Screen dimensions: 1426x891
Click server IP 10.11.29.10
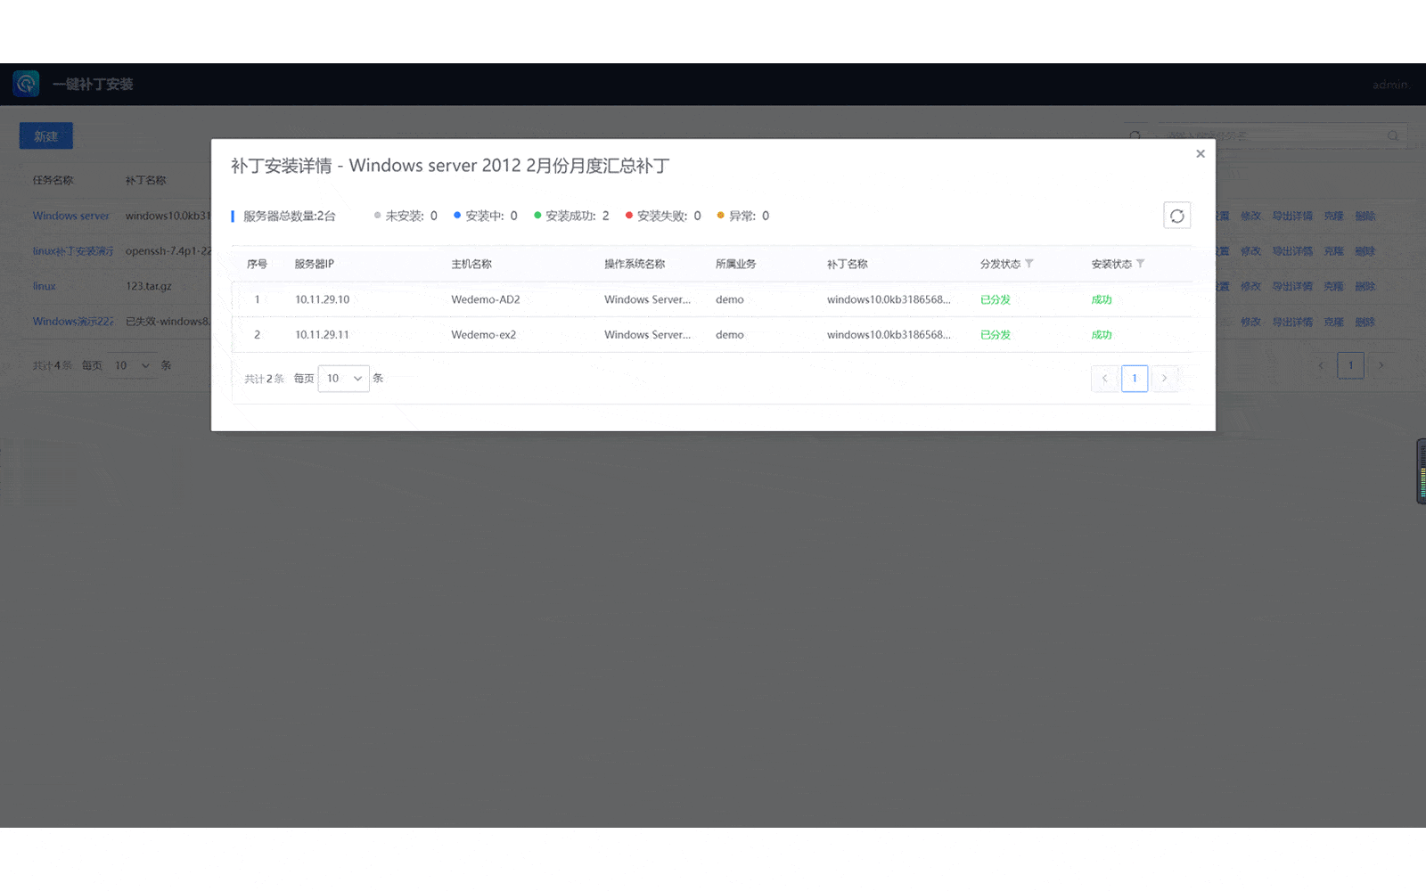[323, 299]
